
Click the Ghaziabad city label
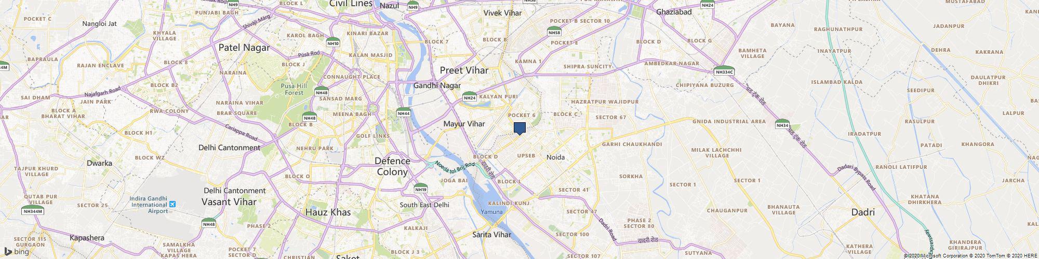[x=674, y=11]
